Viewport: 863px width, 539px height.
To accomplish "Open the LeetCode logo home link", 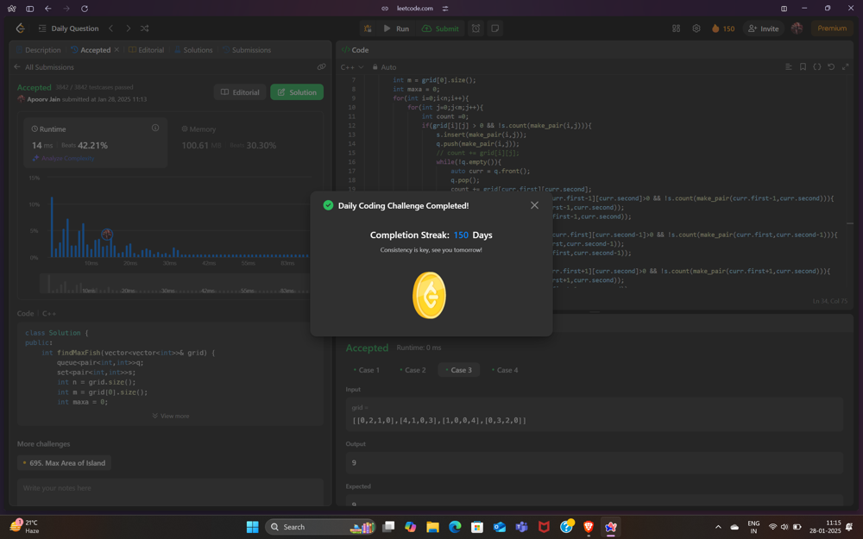I will pos(21,28).
